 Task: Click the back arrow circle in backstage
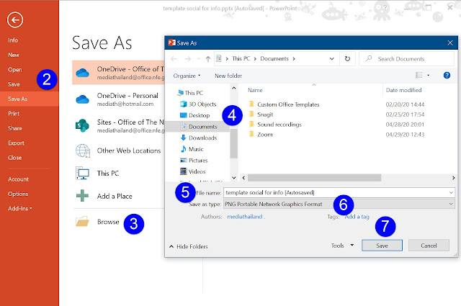(15, 20)
